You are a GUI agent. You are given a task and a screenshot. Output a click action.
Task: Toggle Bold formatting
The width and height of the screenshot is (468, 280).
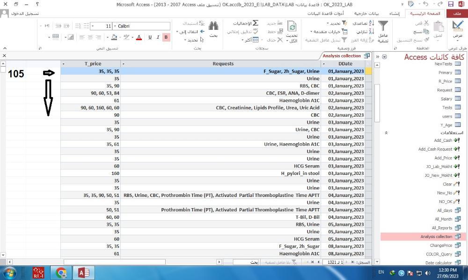(x=166, y=37)
